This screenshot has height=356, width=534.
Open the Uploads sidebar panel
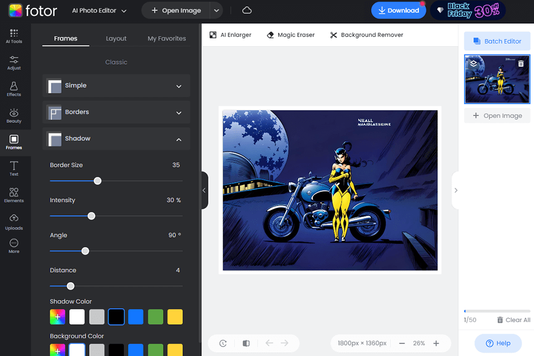(x=13, y=222)
